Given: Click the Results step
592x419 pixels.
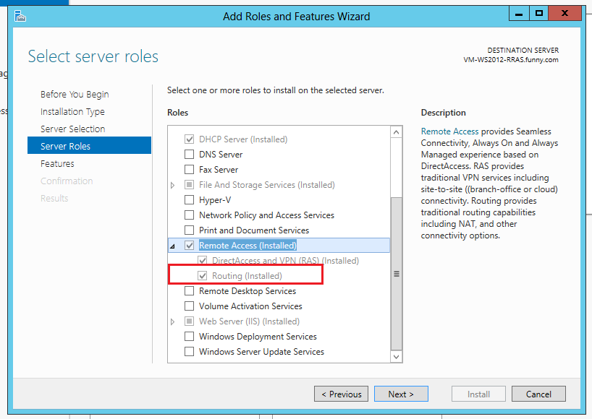Looking at the screenshot, I should (54, 198).
